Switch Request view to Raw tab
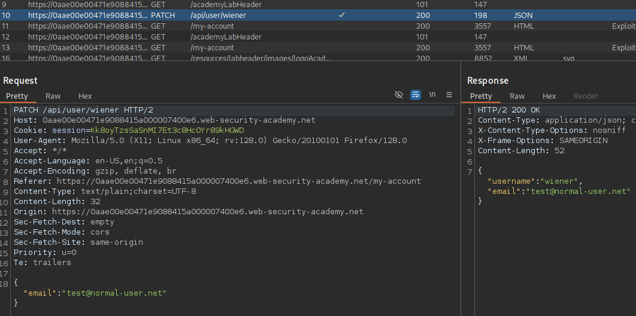636x316 pixels. pyautogui.click(x=53, y=96)
